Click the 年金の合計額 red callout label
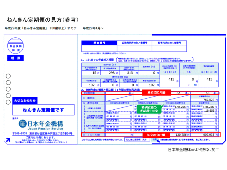Viewport: 227px width, 170px height. [156, 135]
